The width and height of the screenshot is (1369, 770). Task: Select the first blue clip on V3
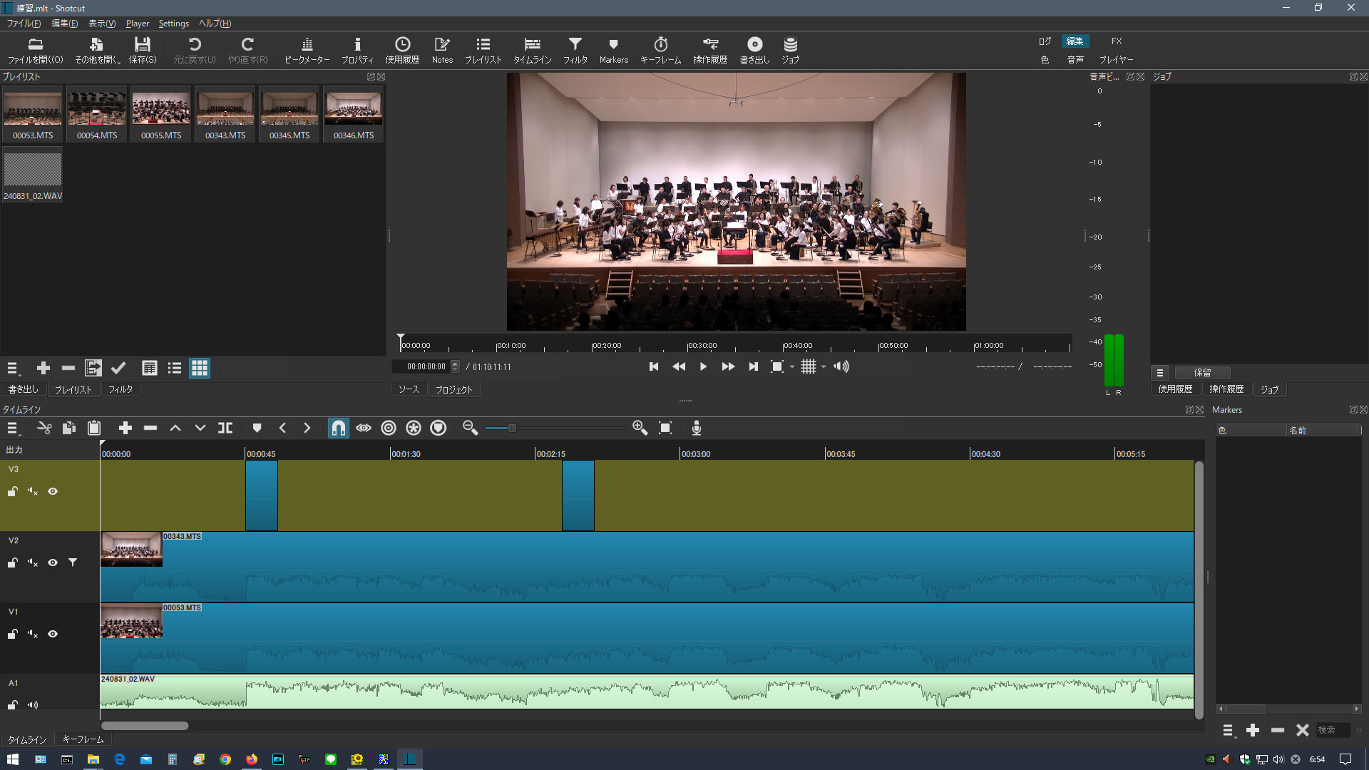(262, 496)
